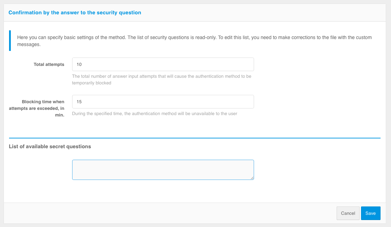
Task: Click the help text under Blocking time
Action: point(154,114)
